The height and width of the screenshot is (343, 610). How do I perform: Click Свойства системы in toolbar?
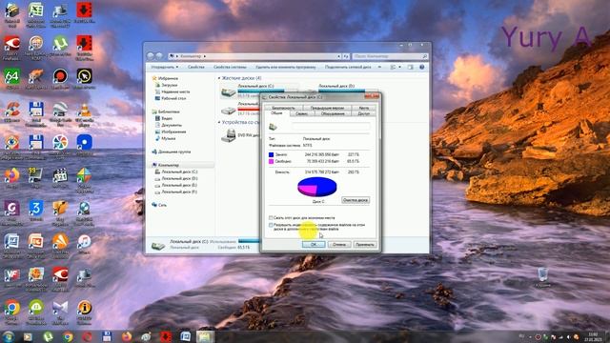coord(230,68)
